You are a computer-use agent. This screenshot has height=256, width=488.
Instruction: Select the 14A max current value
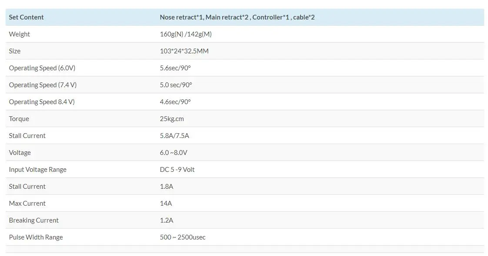point(166,203)
